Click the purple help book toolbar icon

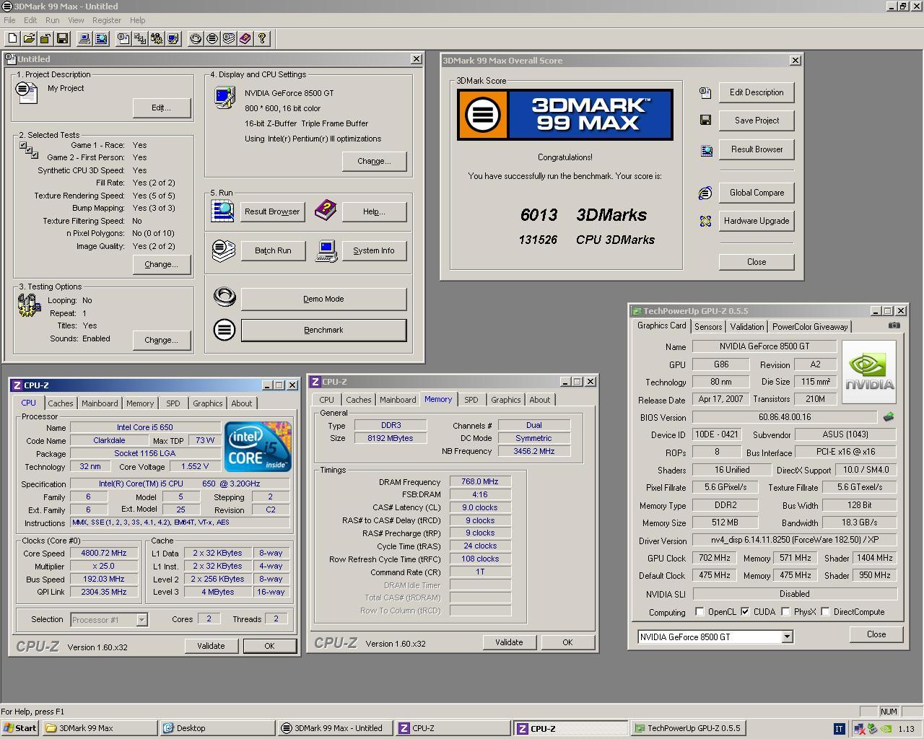pos(245,39)
